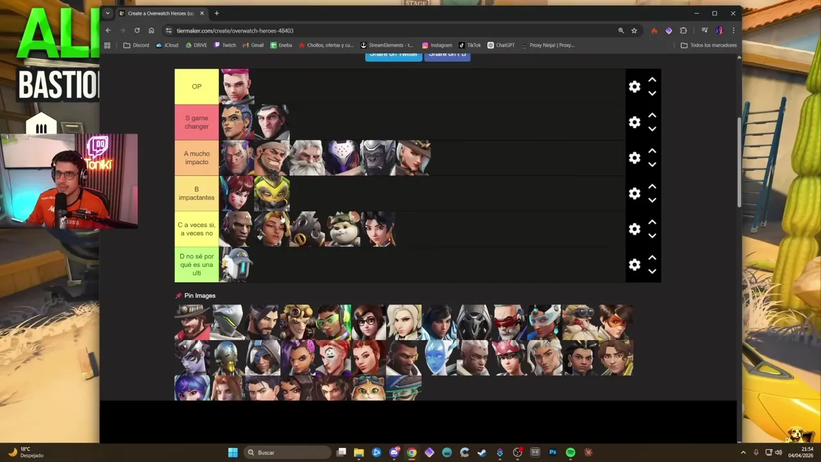Open the Gmail bookmark
This screenshot has width=821, height=462.
253,45
